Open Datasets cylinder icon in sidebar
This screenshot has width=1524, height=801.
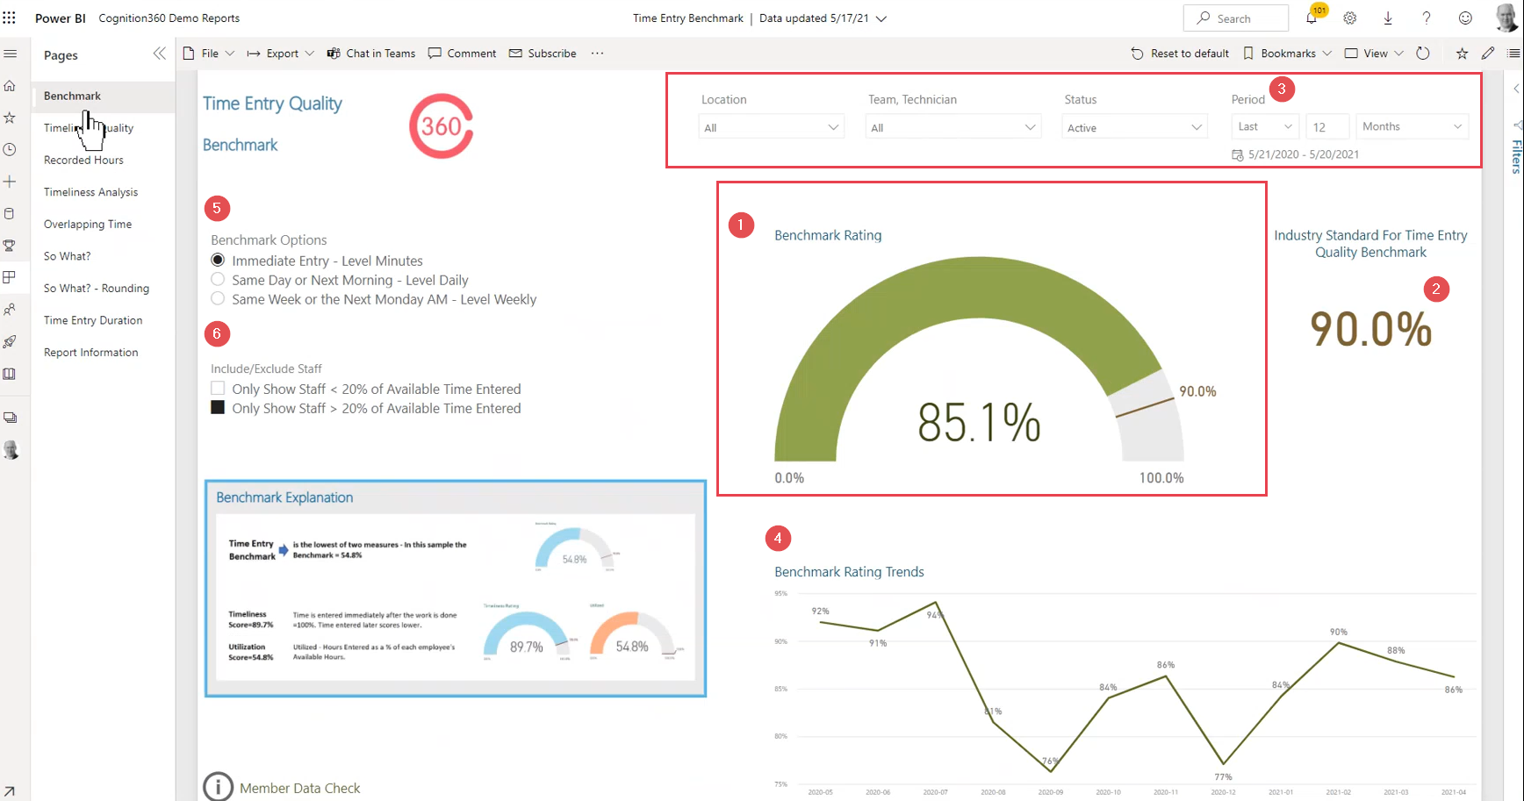pos(11,213)
